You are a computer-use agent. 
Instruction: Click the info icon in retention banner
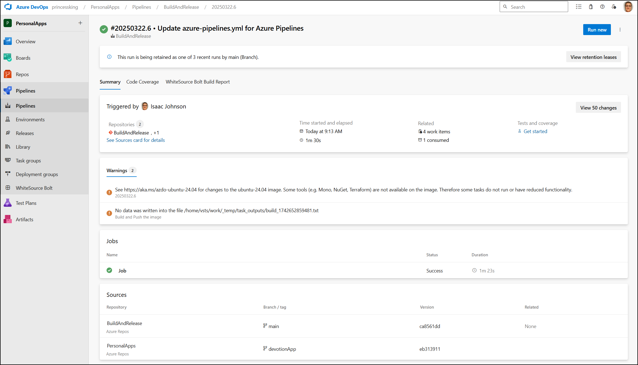tap(109, 57)
